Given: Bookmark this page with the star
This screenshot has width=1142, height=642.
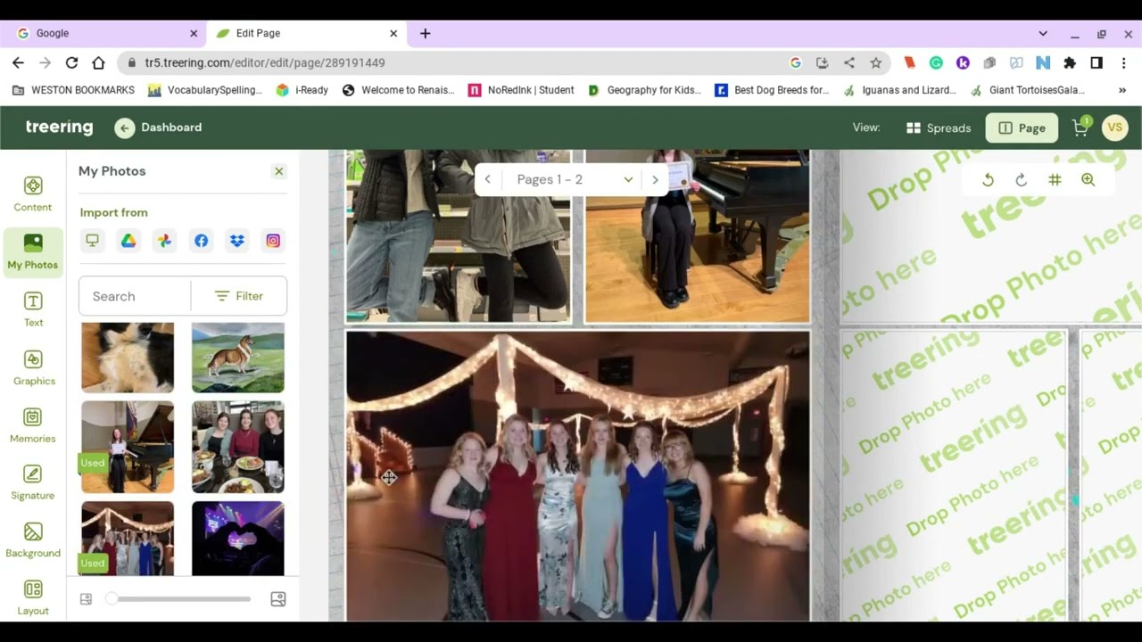Looking at the screenshot, I should (876, 62).
